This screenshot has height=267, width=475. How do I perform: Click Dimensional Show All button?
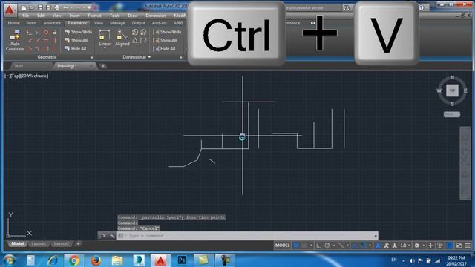point(165,40)
